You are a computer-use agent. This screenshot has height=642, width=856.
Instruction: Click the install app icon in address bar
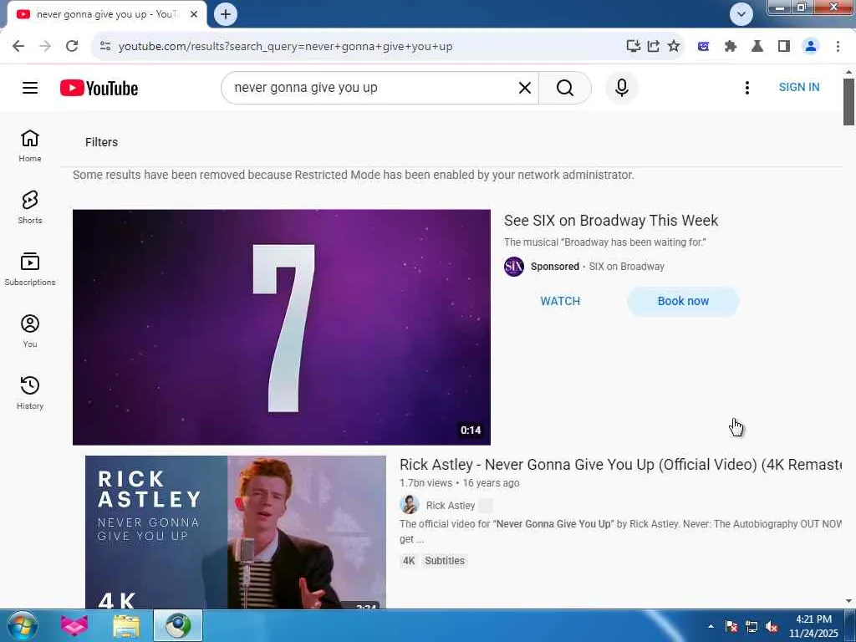[x=634, y=46]
